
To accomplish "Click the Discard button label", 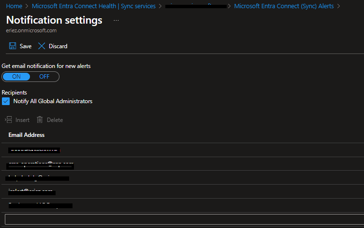I will (x=58, y=46).
